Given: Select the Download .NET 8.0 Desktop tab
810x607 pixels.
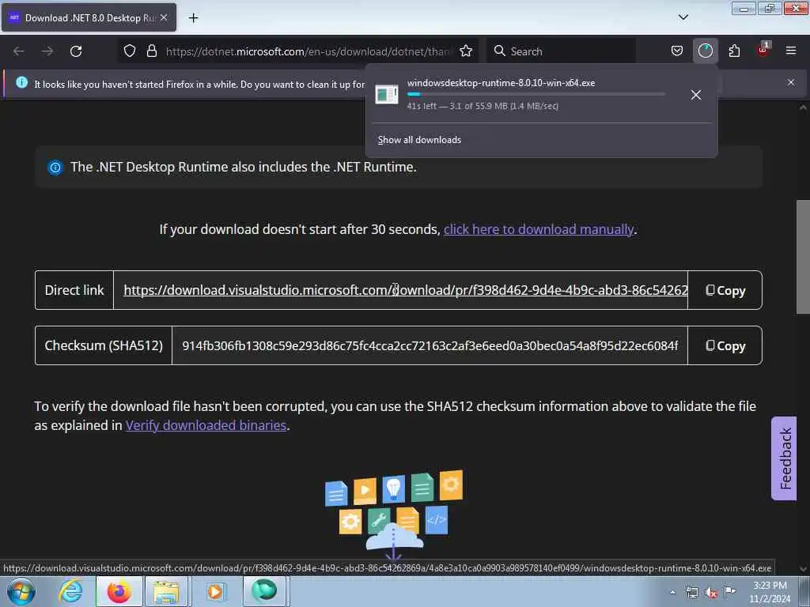Looking at the screenshot, I should (89, 17).
